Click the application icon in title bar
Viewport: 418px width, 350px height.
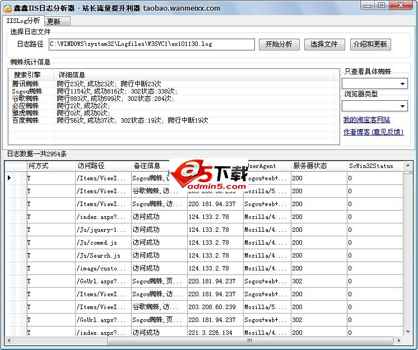pyautogui.click(x=7, y=8)
